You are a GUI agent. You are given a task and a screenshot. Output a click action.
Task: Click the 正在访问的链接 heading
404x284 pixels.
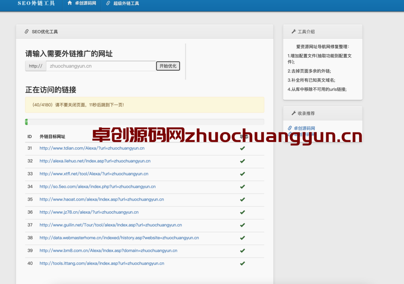[51, 90]
